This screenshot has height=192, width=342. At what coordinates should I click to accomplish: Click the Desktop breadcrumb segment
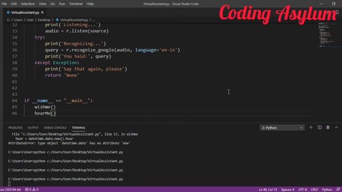[44, 20]
